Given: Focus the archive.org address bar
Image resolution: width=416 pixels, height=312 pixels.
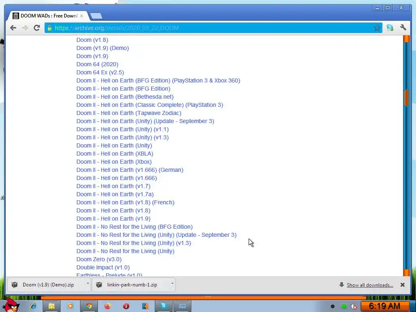Looking at the screenshot, I should point(214,28).
